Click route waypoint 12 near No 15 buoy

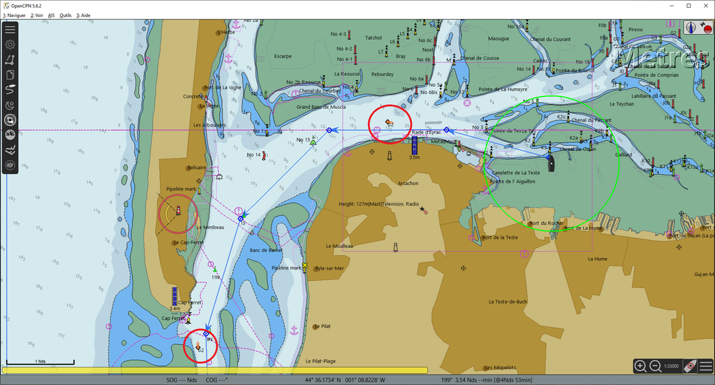pyautogui.click(x=330, y=131)
